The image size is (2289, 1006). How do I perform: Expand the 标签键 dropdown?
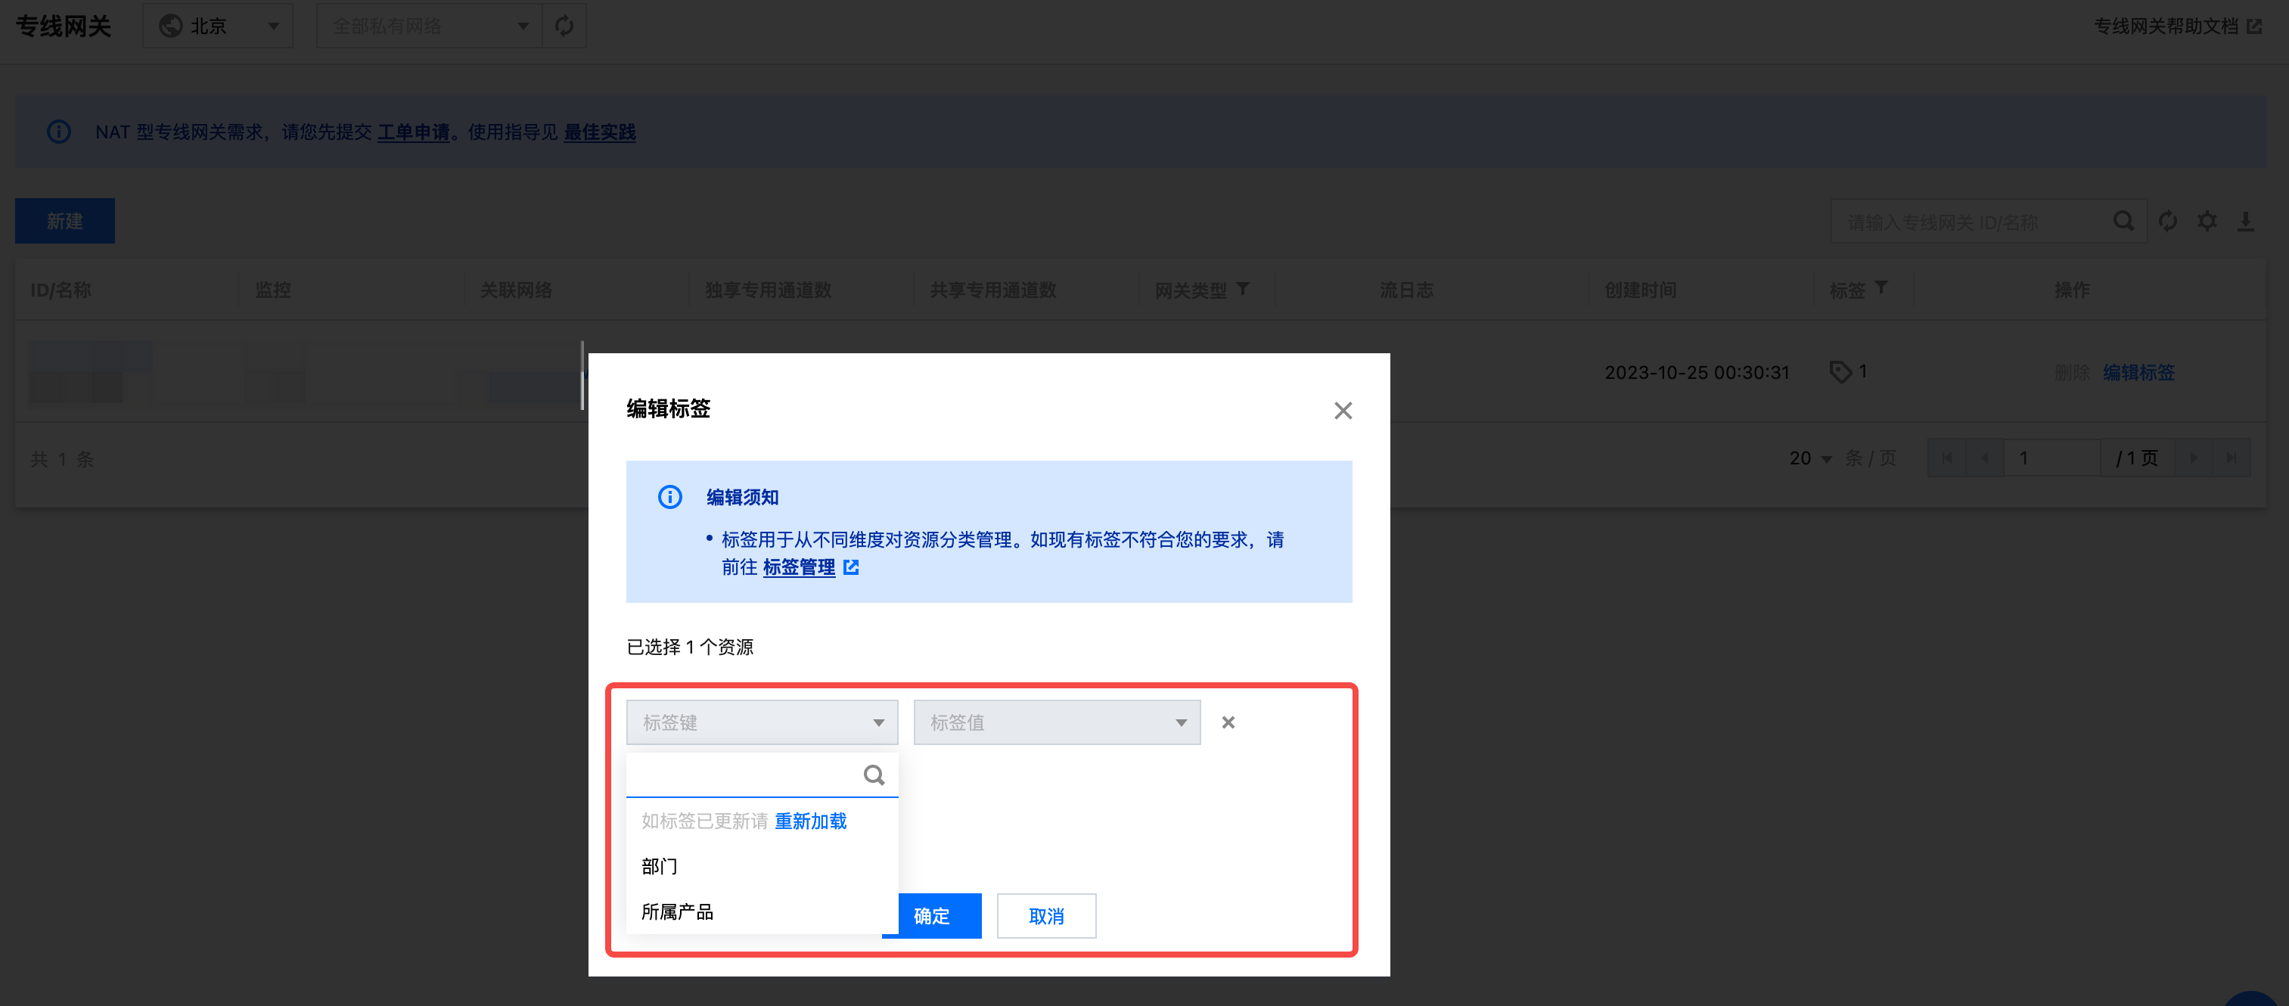tap(762, 722)
